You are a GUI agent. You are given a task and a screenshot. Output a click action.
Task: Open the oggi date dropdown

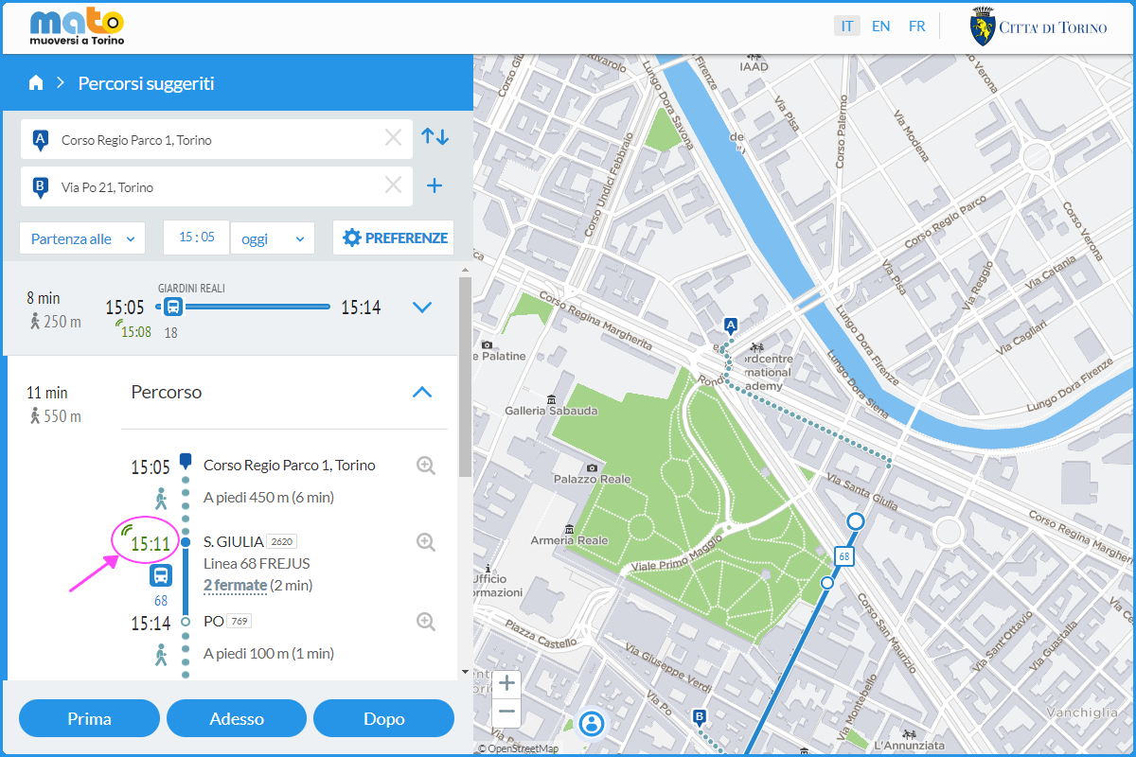tap(273, 238)
